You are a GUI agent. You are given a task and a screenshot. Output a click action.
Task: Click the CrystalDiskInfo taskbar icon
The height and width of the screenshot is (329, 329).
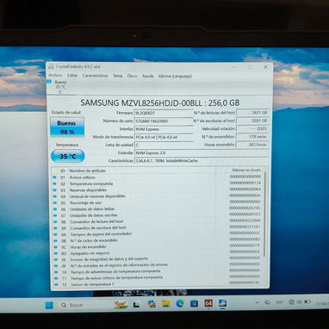coord(222,303)
